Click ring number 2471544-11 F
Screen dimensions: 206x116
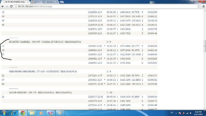(95, 105)
